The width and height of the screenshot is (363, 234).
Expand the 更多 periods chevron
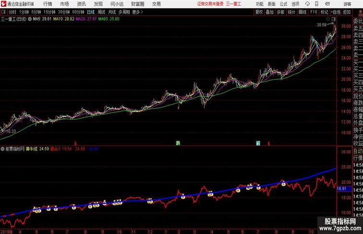coord(142,12)
